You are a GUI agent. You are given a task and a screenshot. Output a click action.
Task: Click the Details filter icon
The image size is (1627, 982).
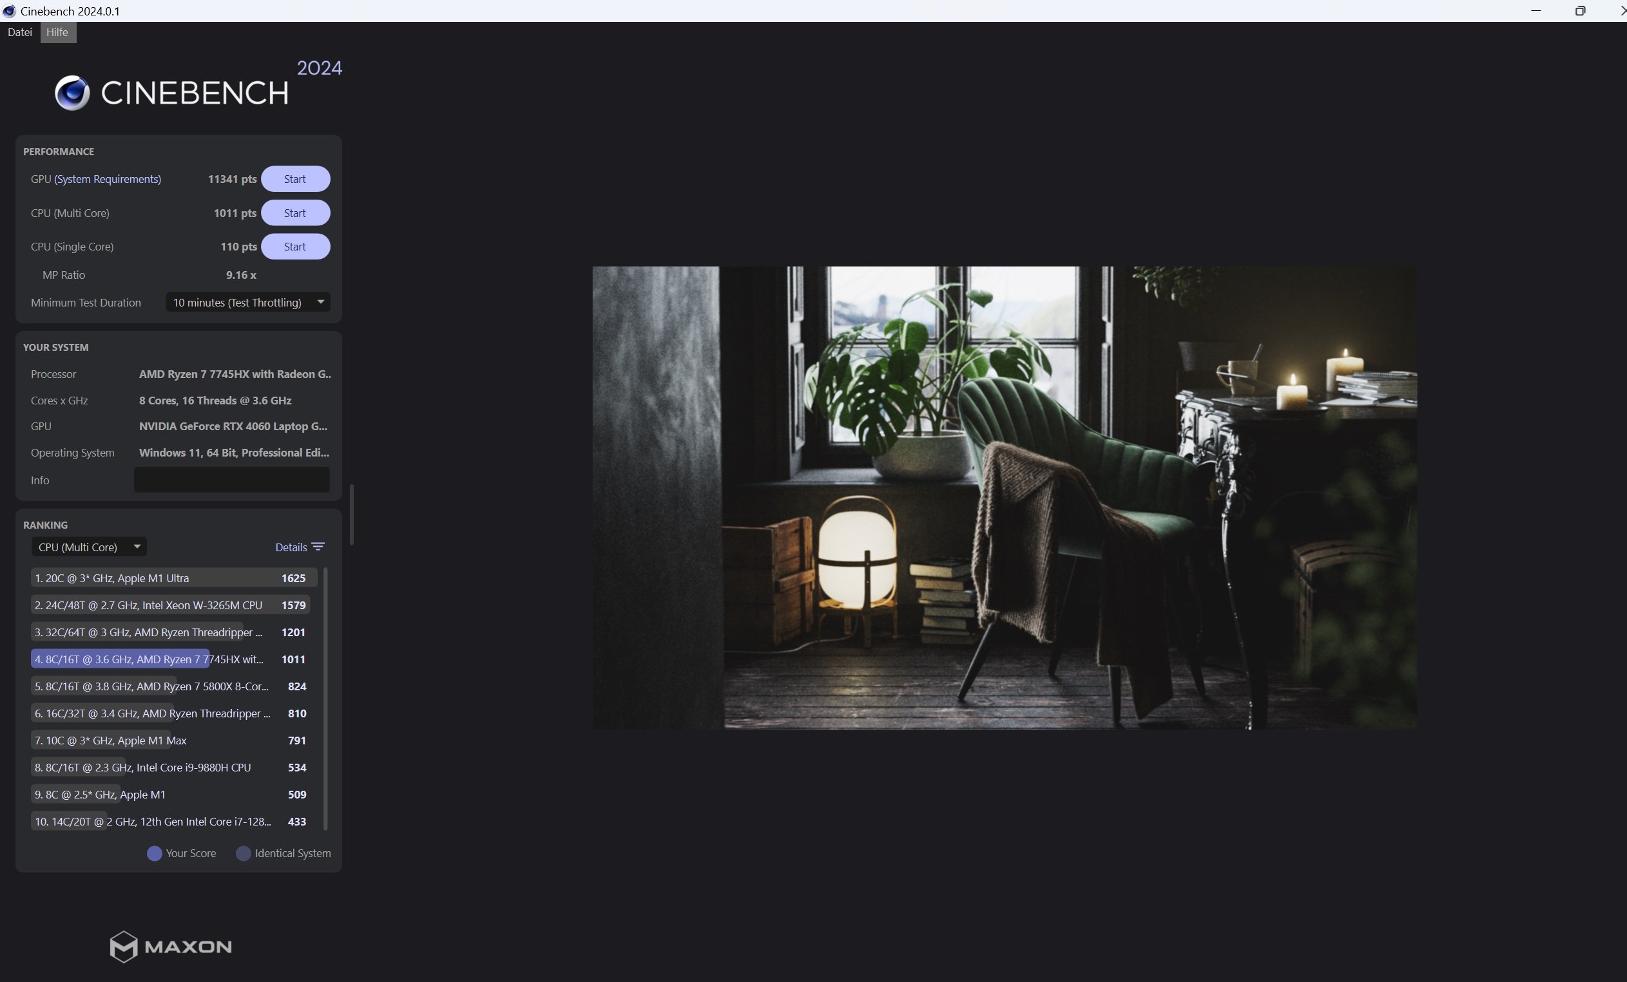[318, 547]
